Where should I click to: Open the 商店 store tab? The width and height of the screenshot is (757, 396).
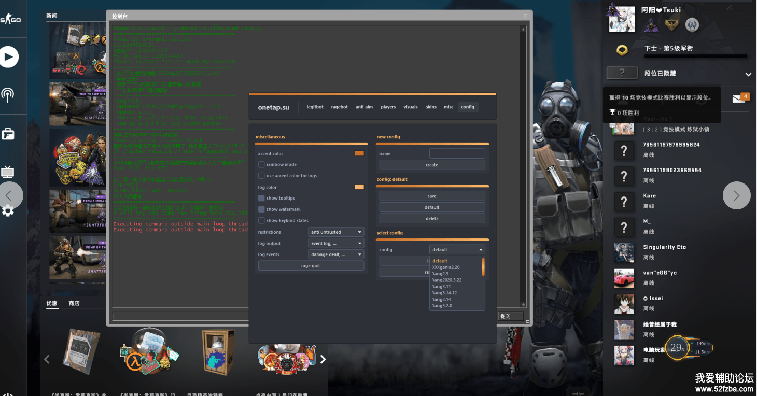74,303
